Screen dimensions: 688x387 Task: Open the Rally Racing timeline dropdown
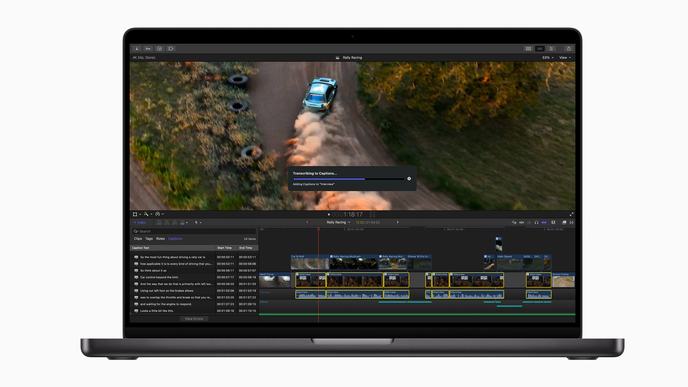click(x=338, y=222)
